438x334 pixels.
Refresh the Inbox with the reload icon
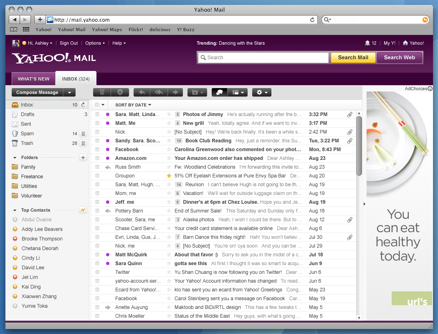(83, 105)
